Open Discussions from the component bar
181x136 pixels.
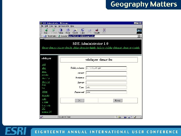coord(130,117)
